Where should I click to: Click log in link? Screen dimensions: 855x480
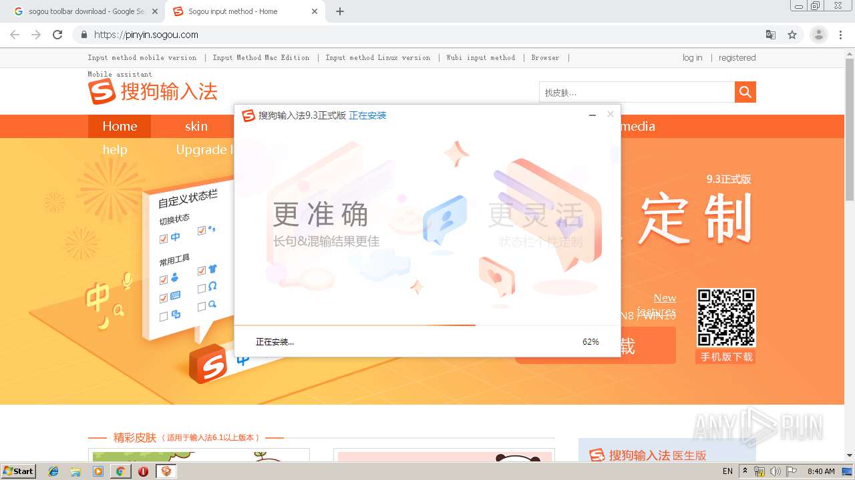692,57
